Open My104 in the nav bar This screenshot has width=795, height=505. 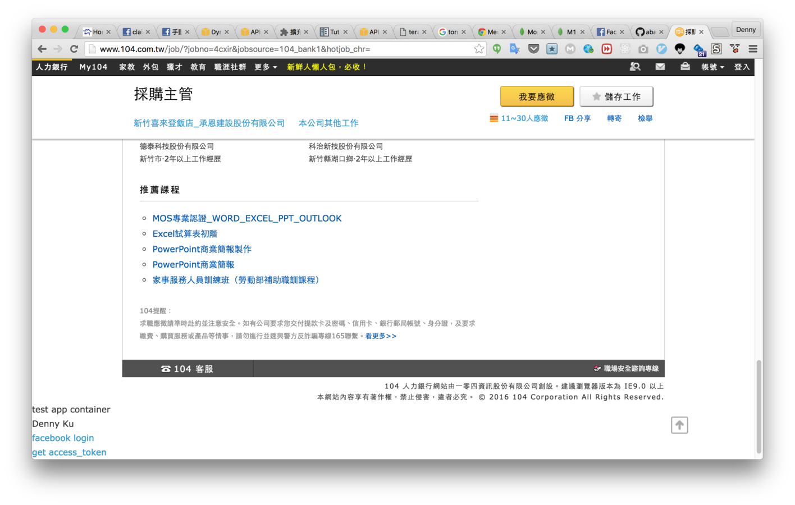tap(93, 67)
